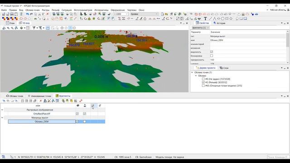Check the '#0 (Не задан)' class checkbox
The image size is (290, 163).
click(203, 79)
